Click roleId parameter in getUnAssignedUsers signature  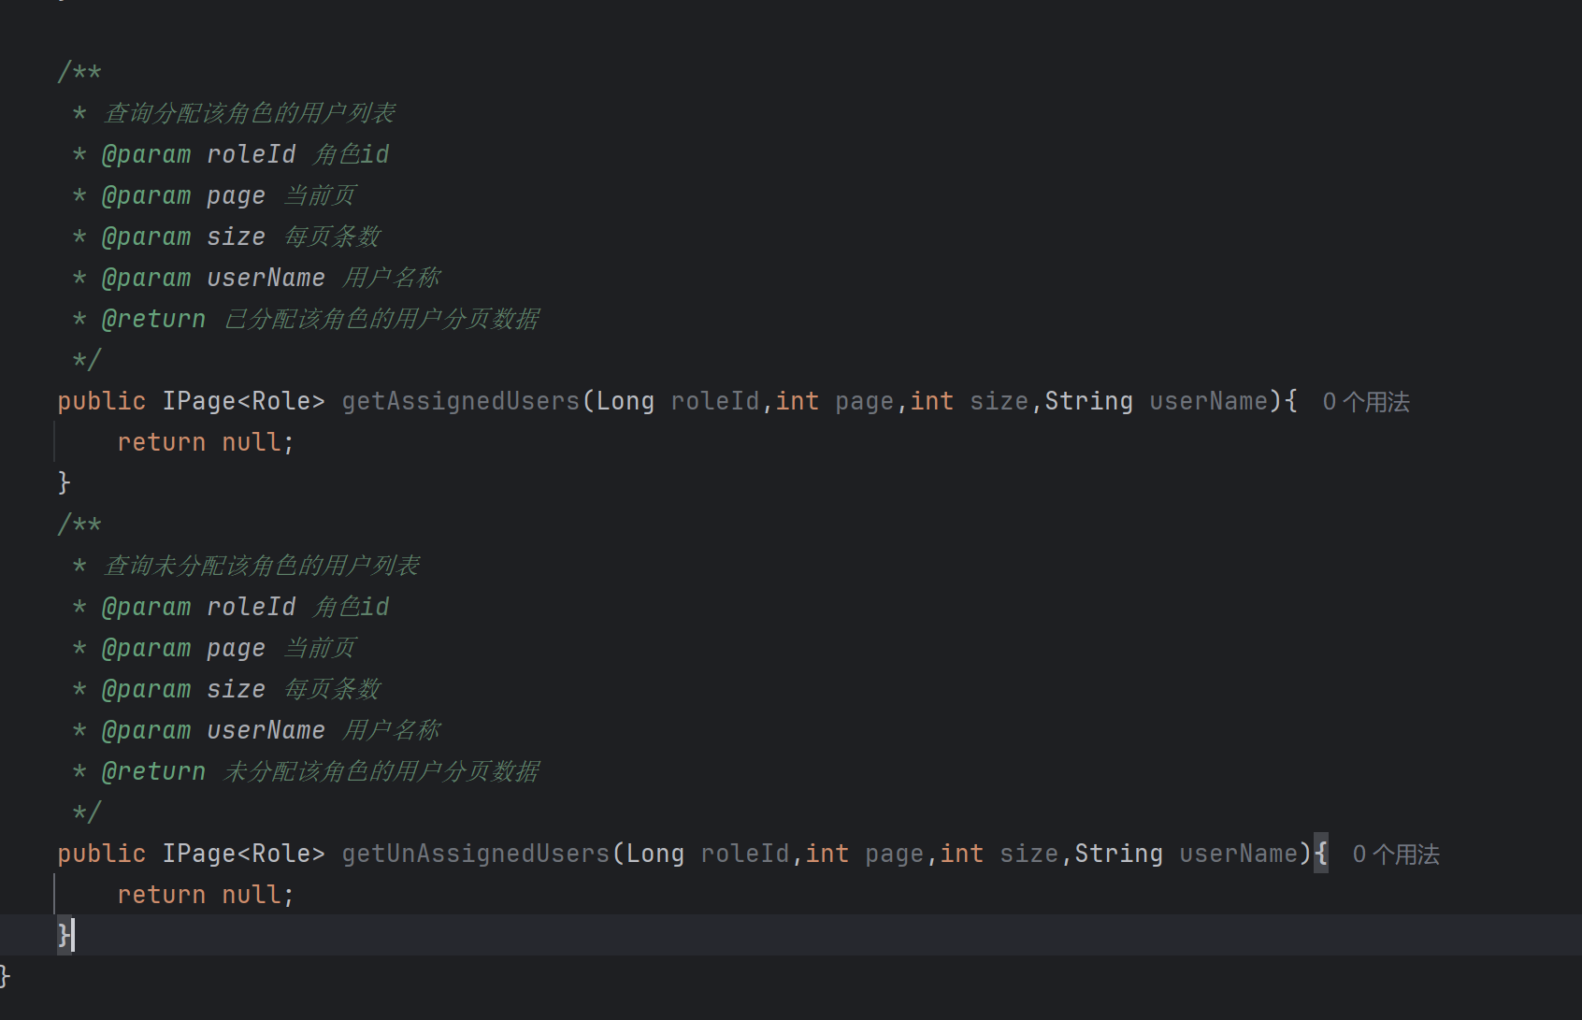(744, 855)
